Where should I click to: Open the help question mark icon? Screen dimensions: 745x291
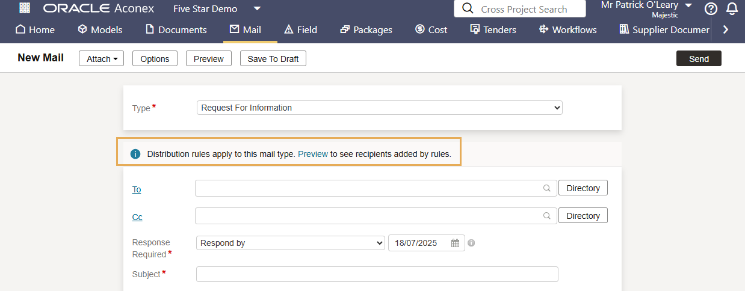coord(711,9)
